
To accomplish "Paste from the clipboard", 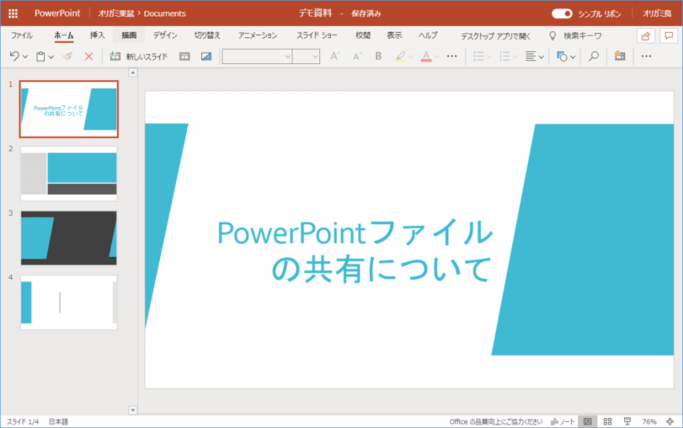I will pyautogui.click(x=41, y=56).
